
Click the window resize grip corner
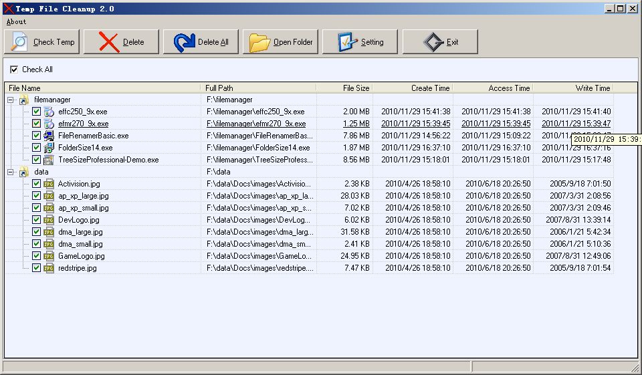pos(635,368)
